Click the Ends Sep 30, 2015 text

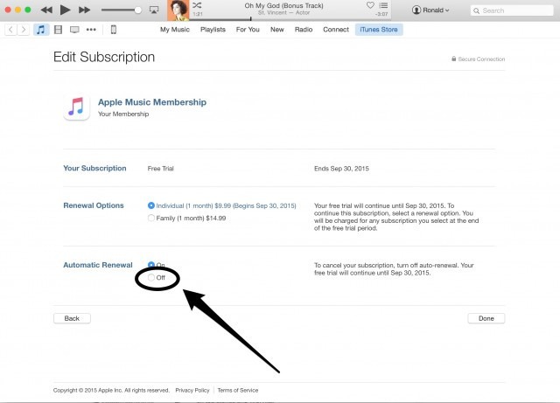click(341, 169)
